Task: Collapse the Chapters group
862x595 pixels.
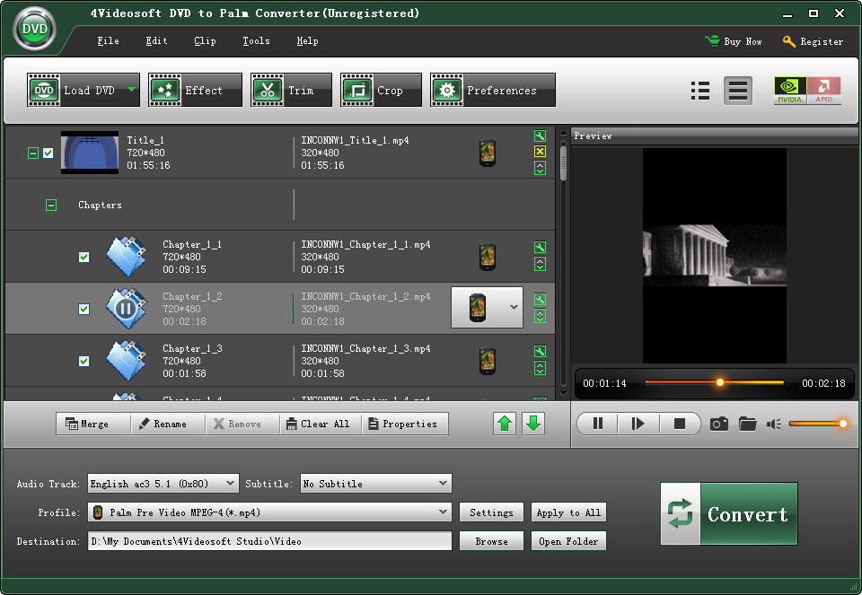Action: click(x=51, y=205)
